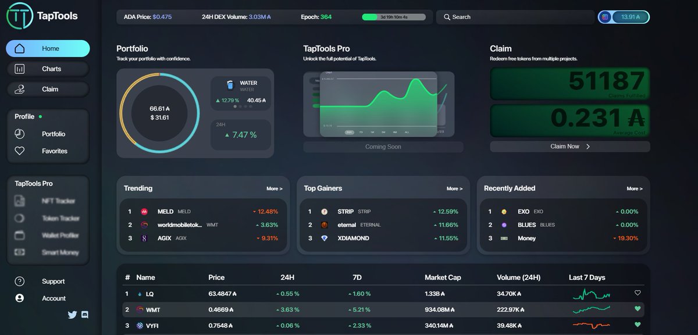Image resolution: width=698 pixels, height=335 pixels.
Task: Click the 24H DEX Volume value 3.03M
Action: 259,17
